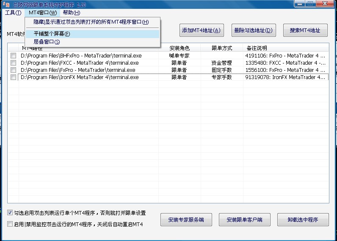Click the 搜索MT4地址 button
Viewport: 337px width, 241px height.
click(x=305, y=30)
